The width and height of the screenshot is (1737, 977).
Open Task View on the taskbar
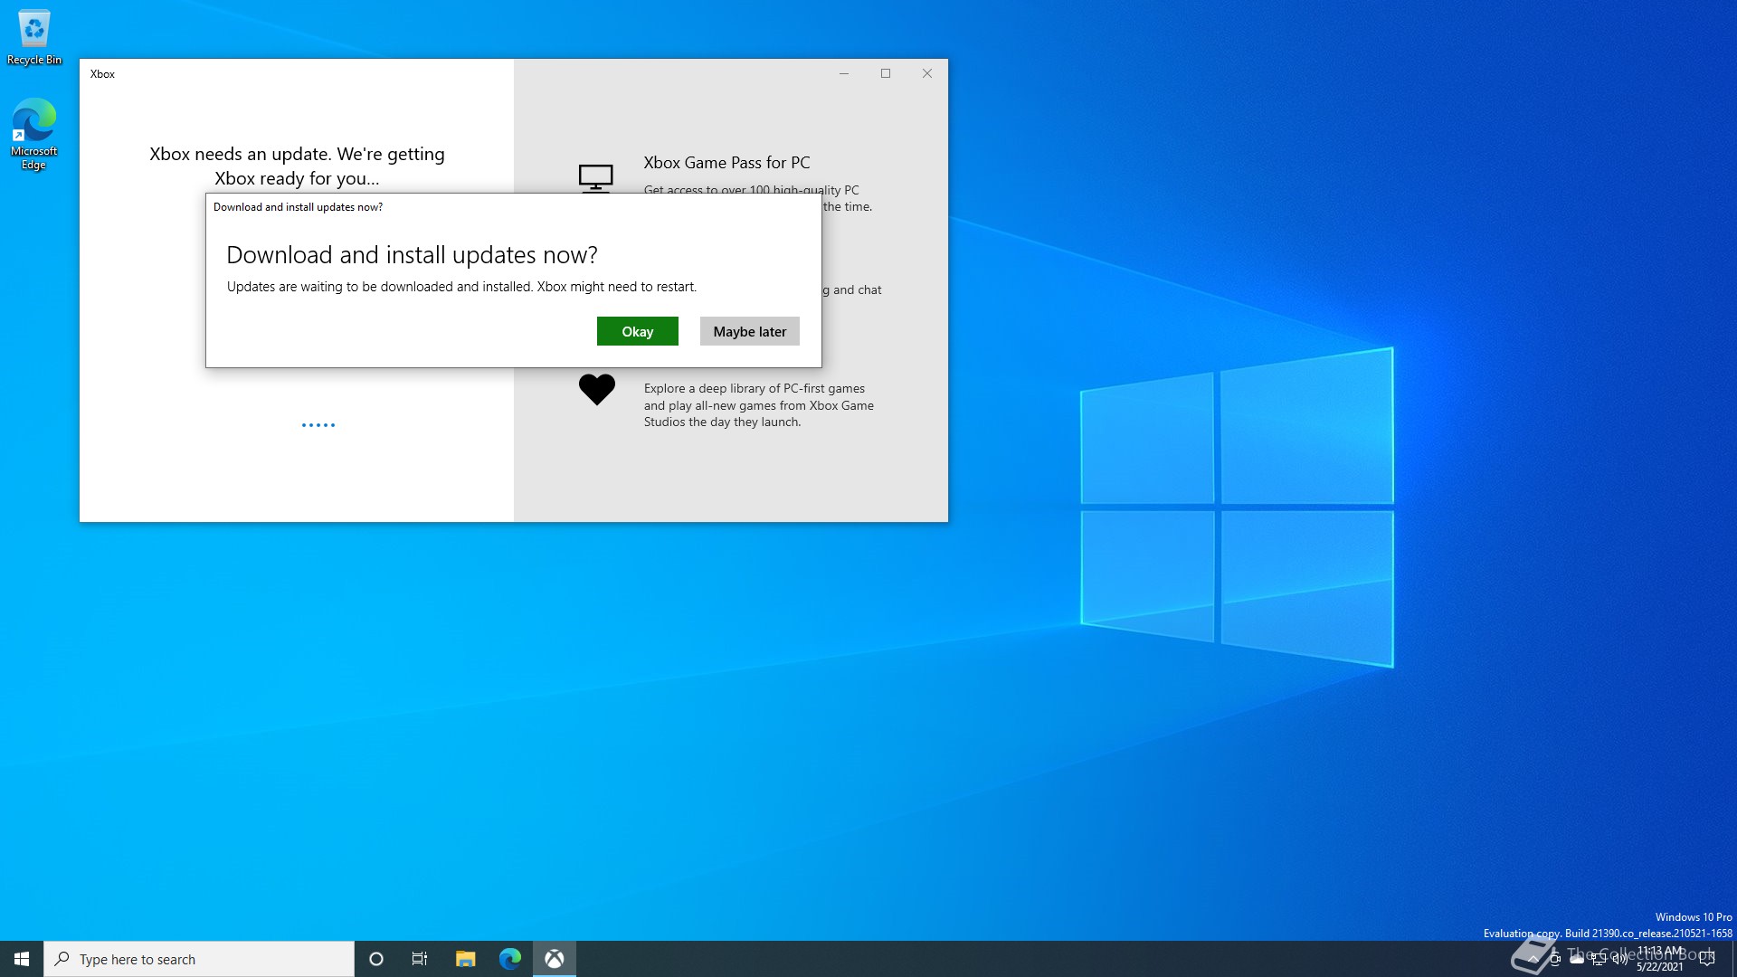pos(420,959)
